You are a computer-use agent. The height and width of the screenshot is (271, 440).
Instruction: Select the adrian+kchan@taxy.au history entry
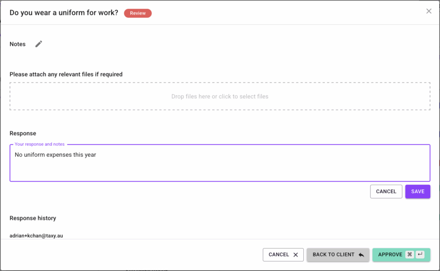click(x=36, y=236)
